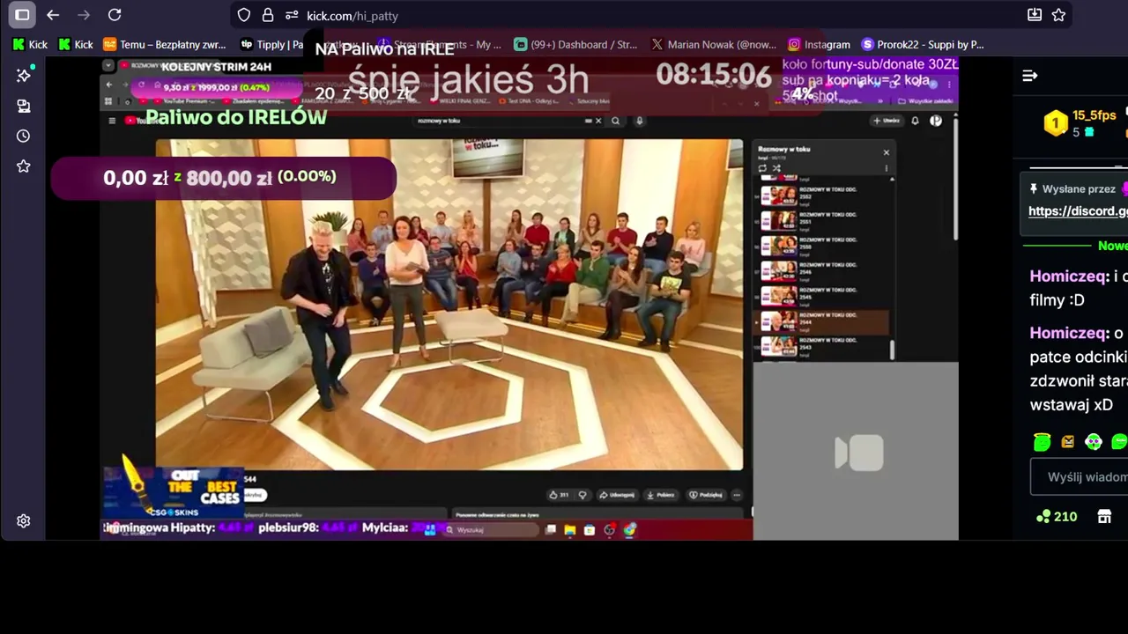Select highlighted playlist episode 2544

coord(822,321)
